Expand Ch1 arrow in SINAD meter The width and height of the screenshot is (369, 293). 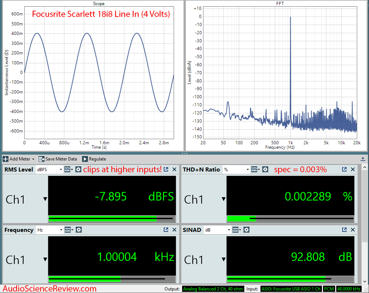[224, 259]
